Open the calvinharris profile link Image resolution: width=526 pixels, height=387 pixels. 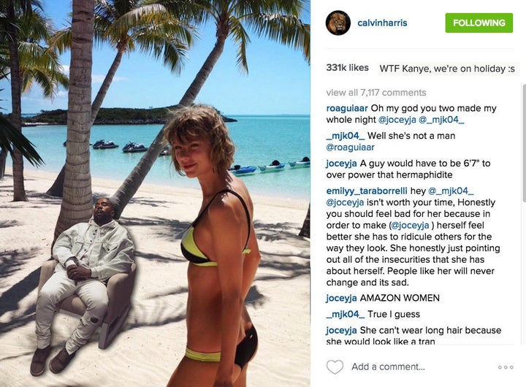[x=382, y=23]
